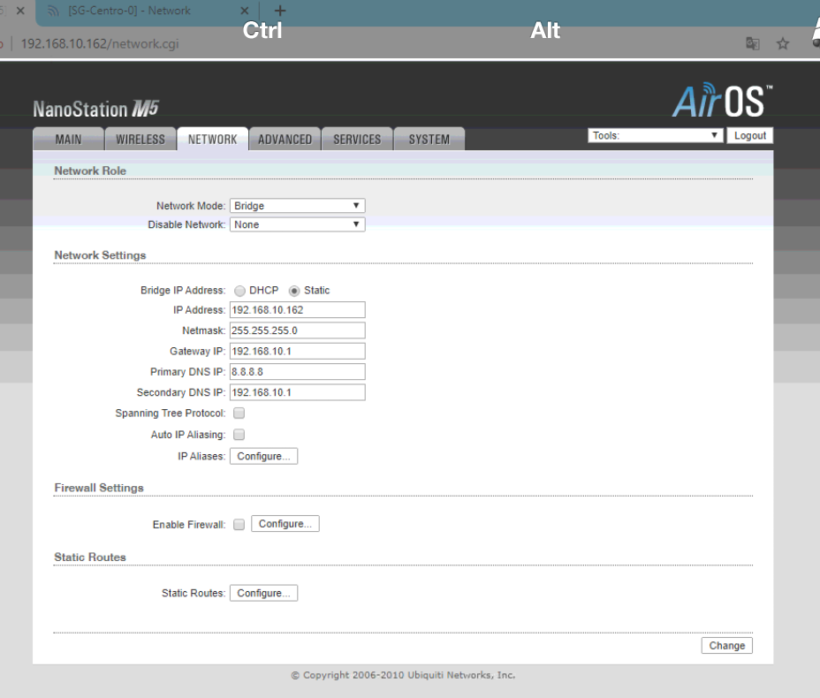This screenshot has width=820, height=698.
Task: Configure IP Aliases
Action: [x=263, y=456]
